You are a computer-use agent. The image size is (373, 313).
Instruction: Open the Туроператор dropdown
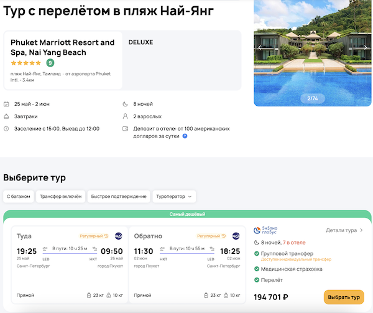coord(174,197)
